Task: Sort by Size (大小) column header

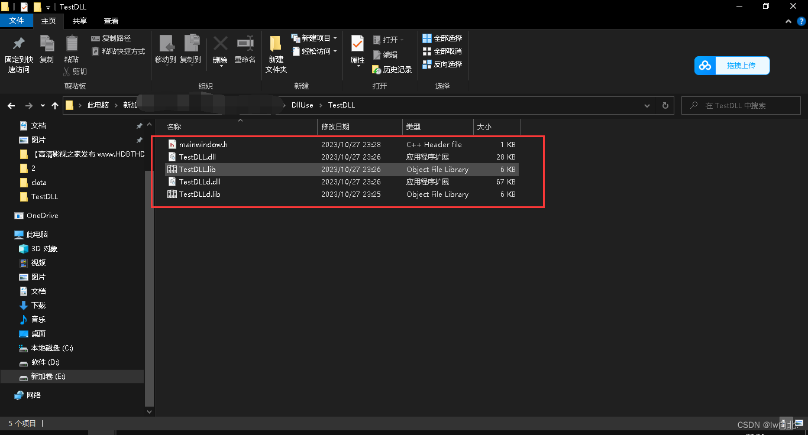Action: [x=497, y=127]
